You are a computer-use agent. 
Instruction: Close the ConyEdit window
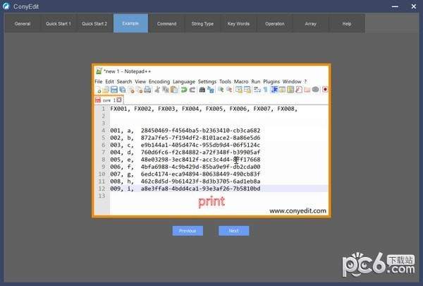click(413, 6)
